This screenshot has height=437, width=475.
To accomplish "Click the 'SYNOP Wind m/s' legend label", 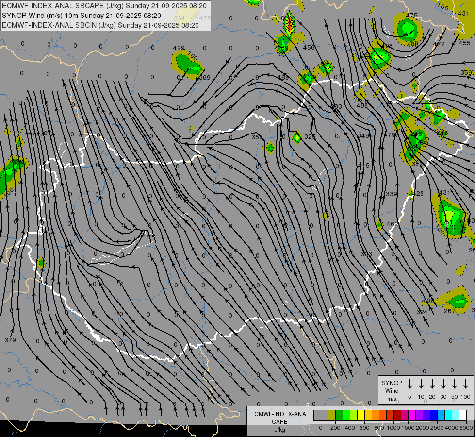I will click(392, 390).
